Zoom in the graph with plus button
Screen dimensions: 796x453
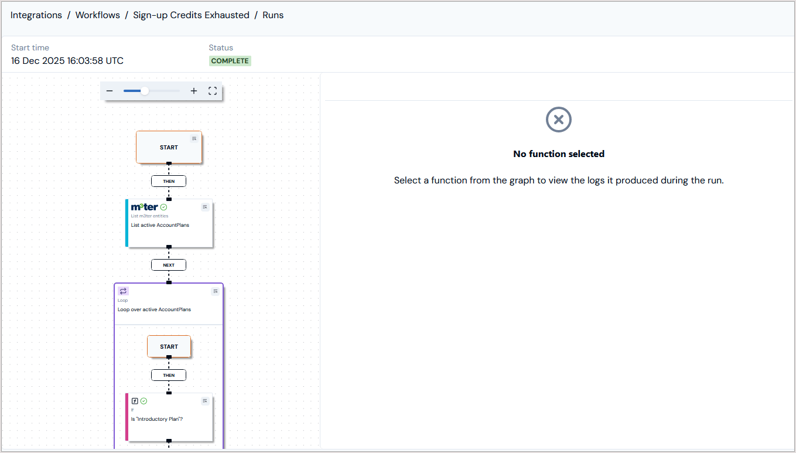(x=194, y=91)
